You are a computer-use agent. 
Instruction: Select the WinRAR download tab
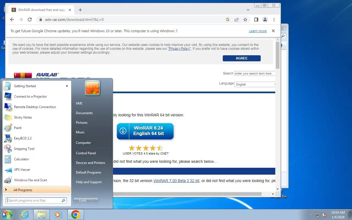(x=41, y=10)
